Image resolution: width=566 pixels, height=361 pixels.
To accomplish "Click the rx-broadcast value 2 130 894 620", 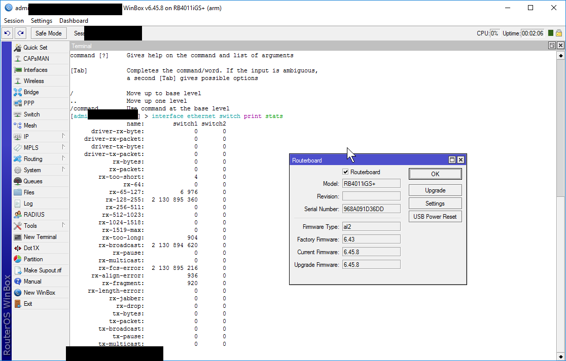I will click(x=174, y=246).
